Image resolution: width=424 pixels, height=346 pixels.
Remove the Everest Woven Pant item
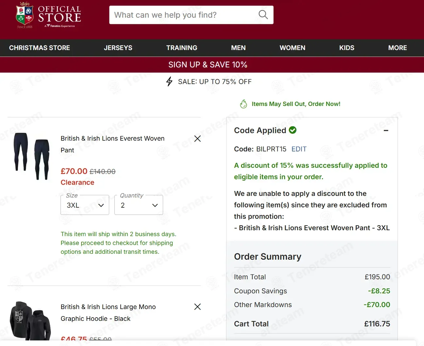pyautogui.click(x=197, y=139)
